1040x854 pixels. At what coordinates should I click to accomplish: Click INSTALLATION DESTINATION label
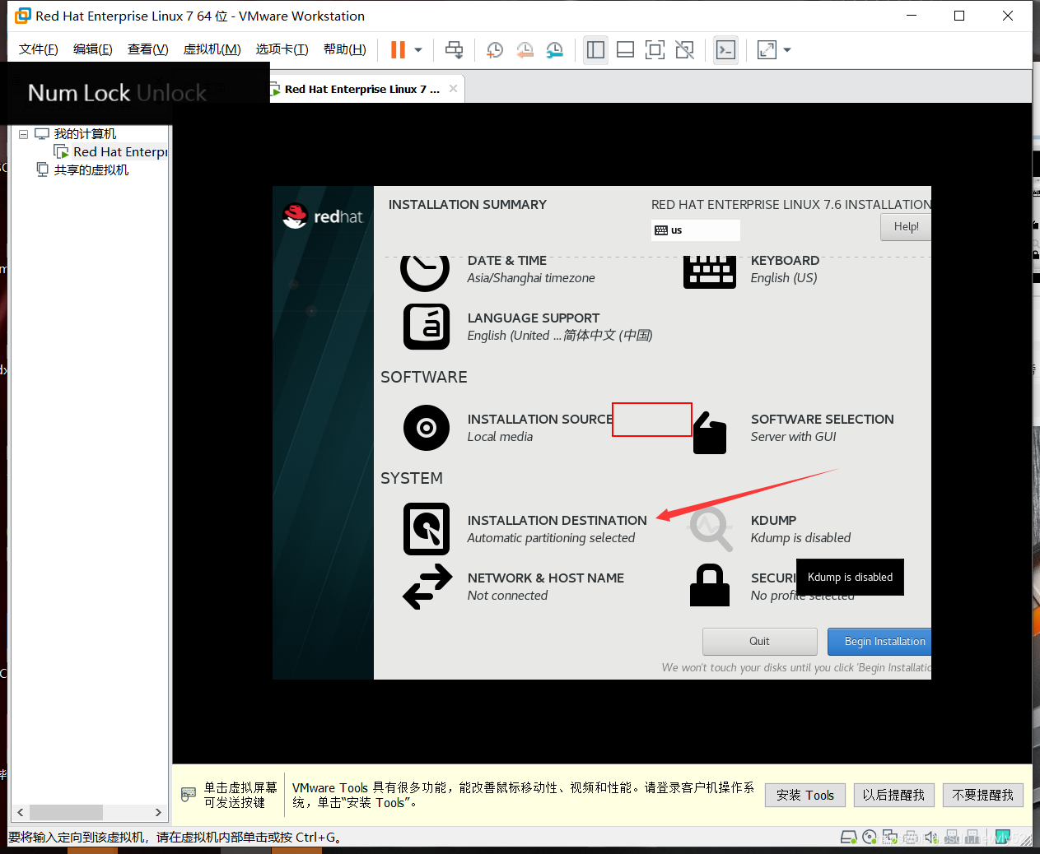click(x=557, y=521)
